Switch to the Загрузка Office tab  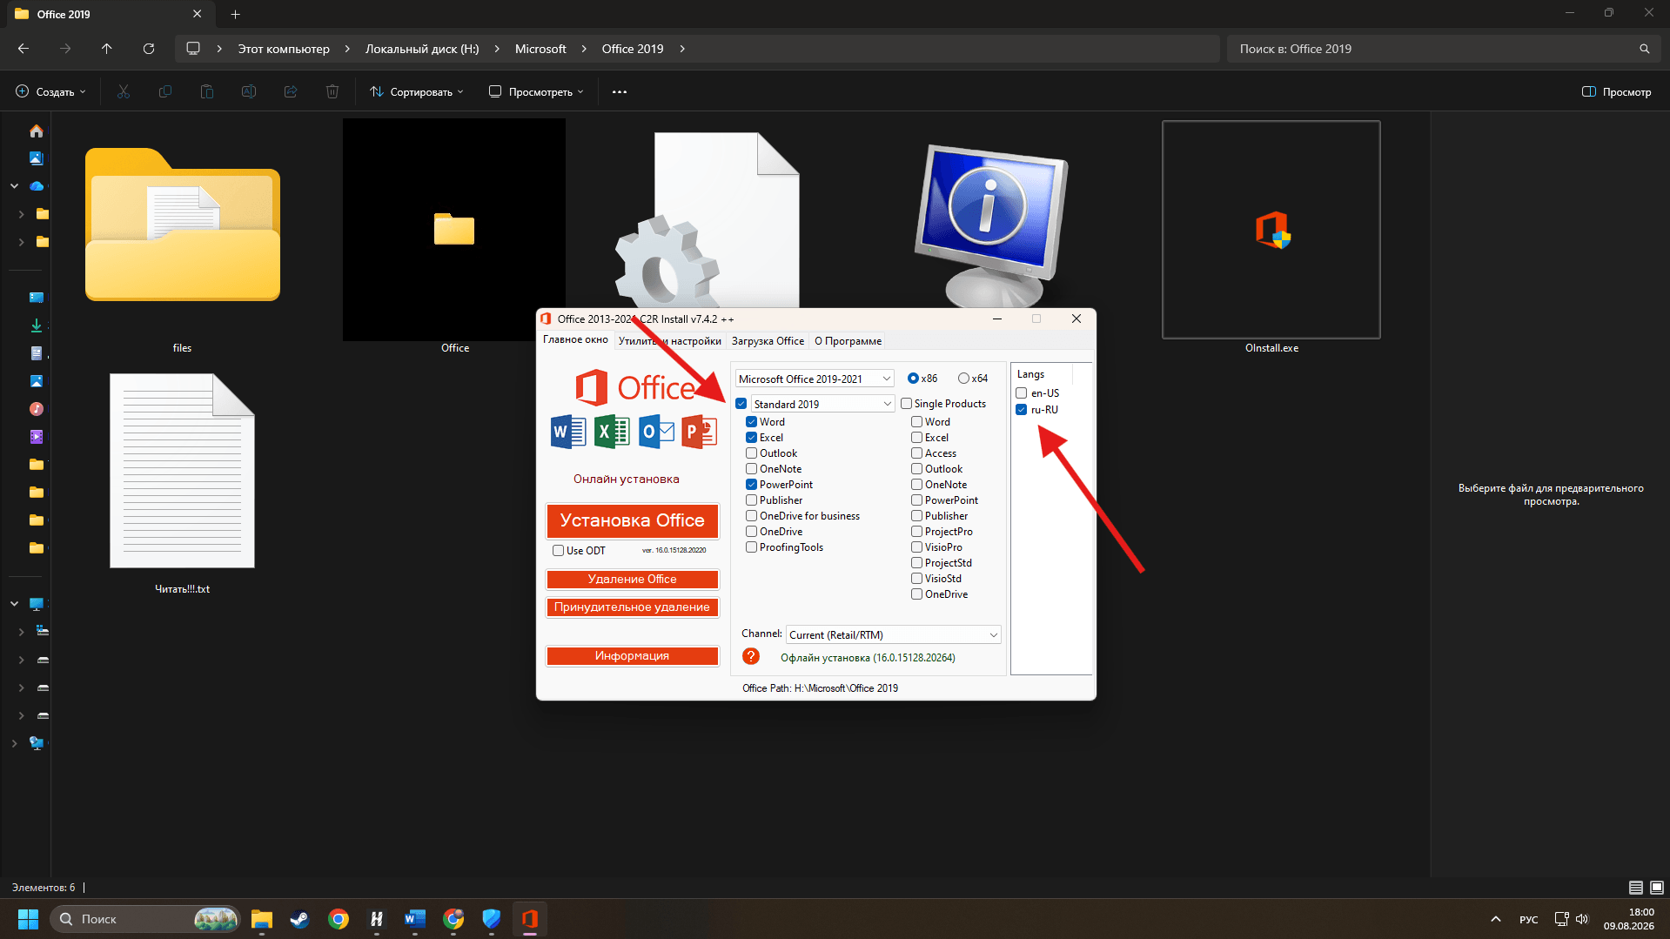768,341
